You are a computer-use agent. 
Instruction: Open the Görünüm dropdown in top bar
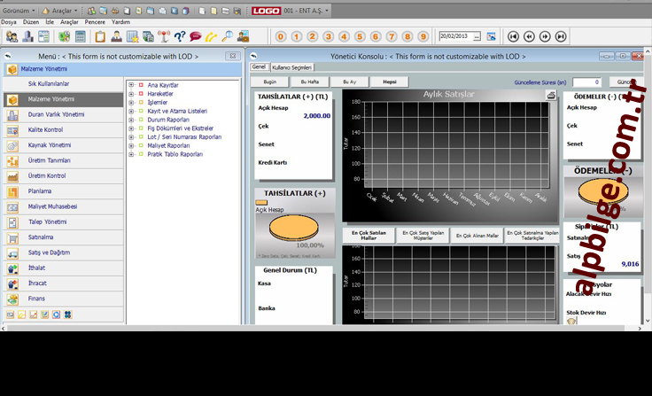[x=18, y=11]
